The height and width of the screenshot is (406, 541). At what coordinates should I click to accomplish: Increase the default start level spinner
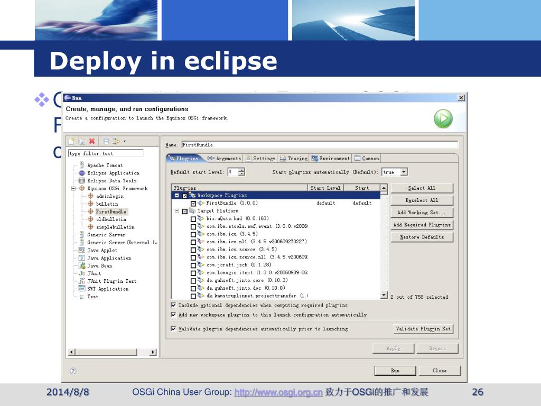click(x=241, y=170)
